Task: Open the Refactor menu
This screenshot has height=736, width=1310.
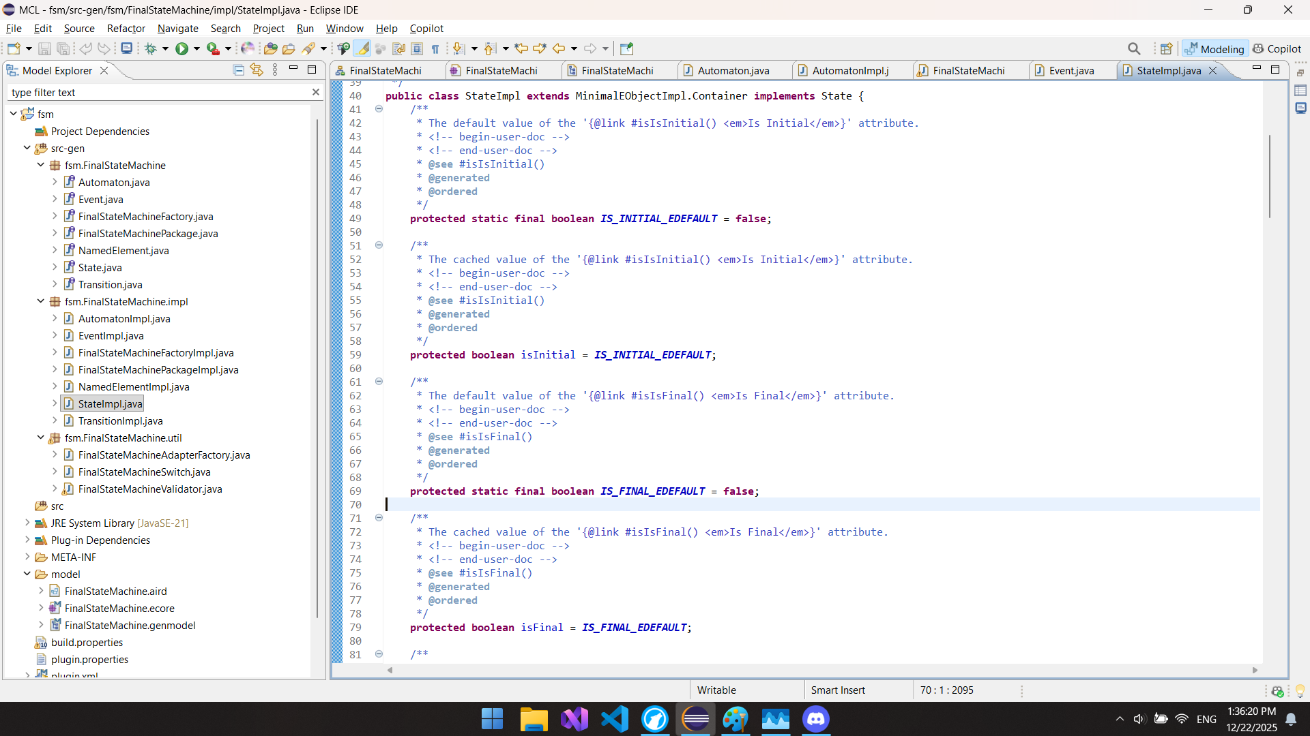Action: point(126,28)
